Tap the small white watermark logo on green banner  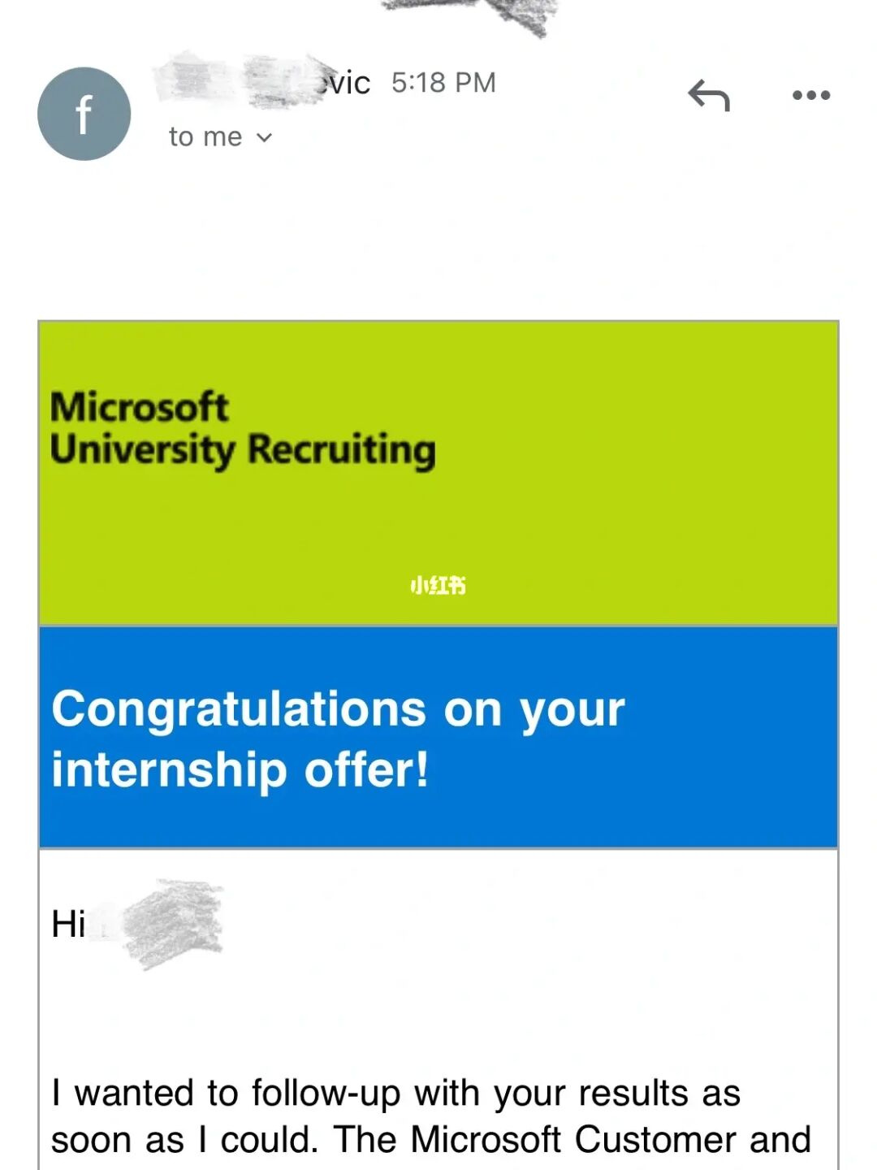(x=438, y=585)
